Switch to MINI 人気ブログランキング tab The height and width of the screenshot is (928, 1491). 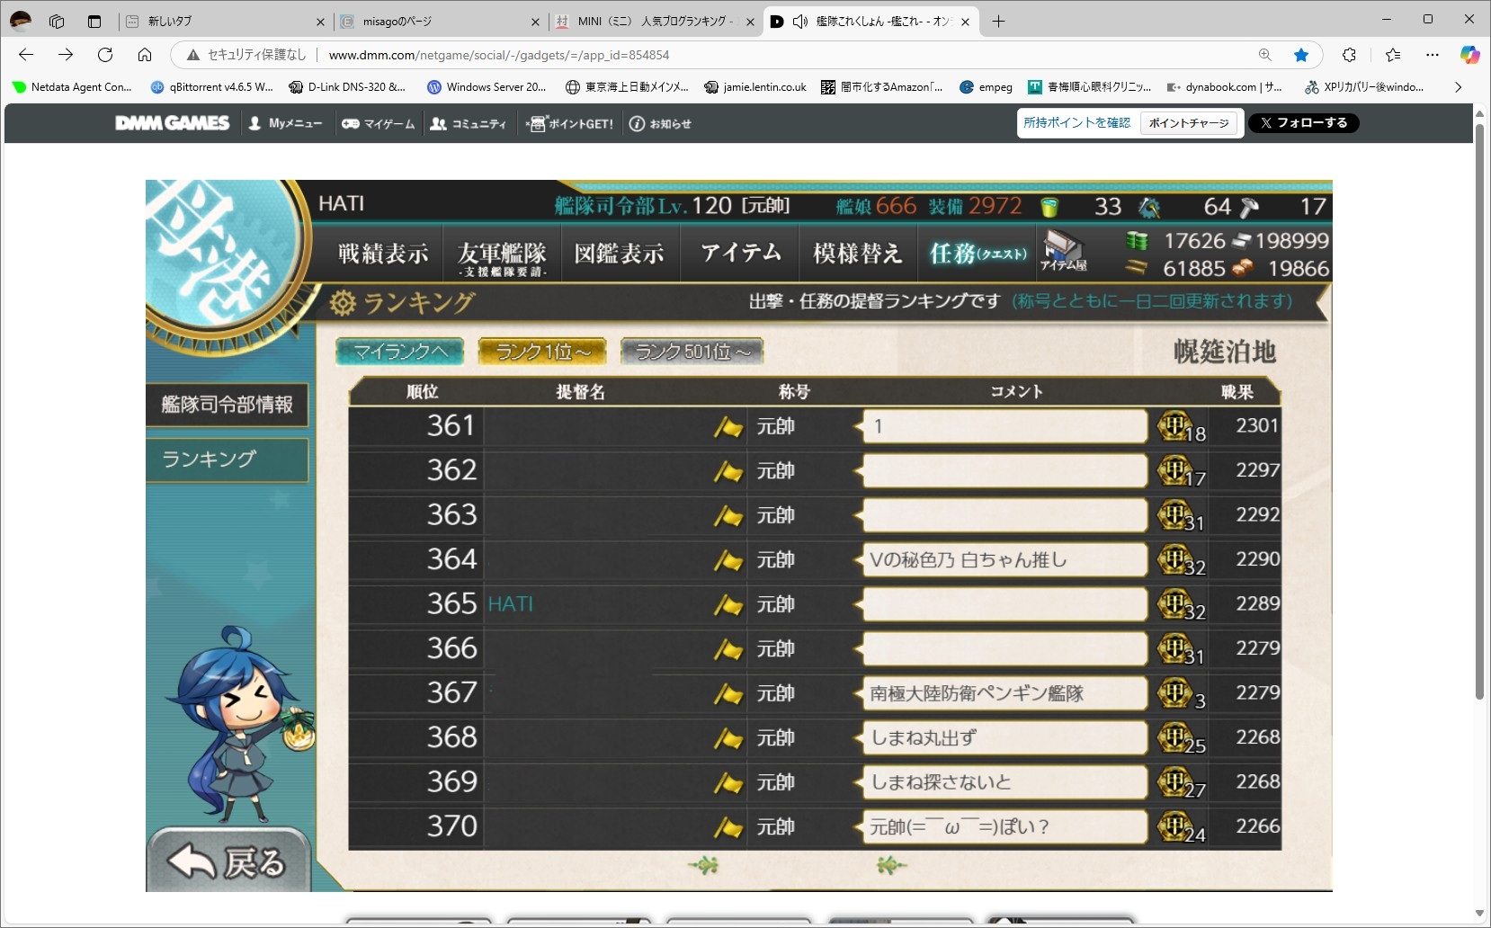click(653, 21)
